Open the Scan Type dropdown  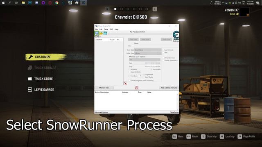(x=148, y=50)
